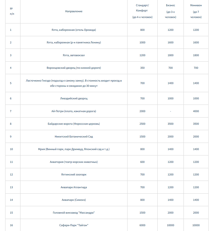210x231 pixels.
Task: Click Standard price 6000 for Тайган
Action: pos(142,225)
